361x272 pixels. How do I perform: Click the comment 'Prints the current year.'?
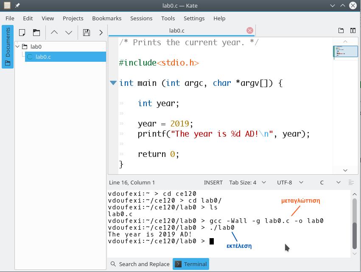(x=189, y=42)
